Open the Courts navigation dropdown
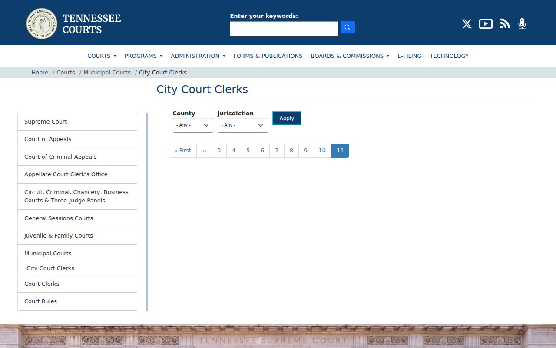 point(102,56)
